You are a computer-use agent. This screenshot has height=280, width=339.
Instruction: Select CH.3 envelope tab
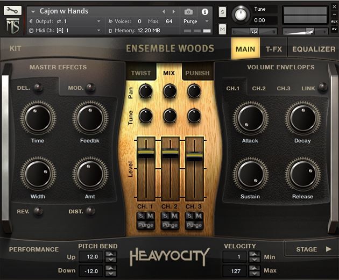(x=284, y=89)
